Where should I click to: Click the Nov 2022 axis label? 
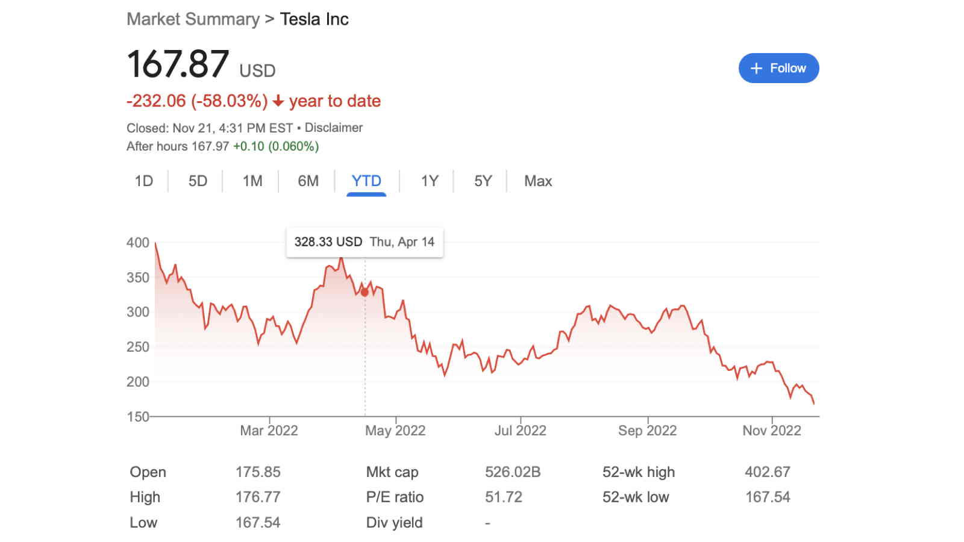[771, 431]
